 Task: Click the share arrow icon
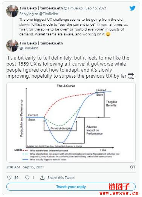[42, 177]
